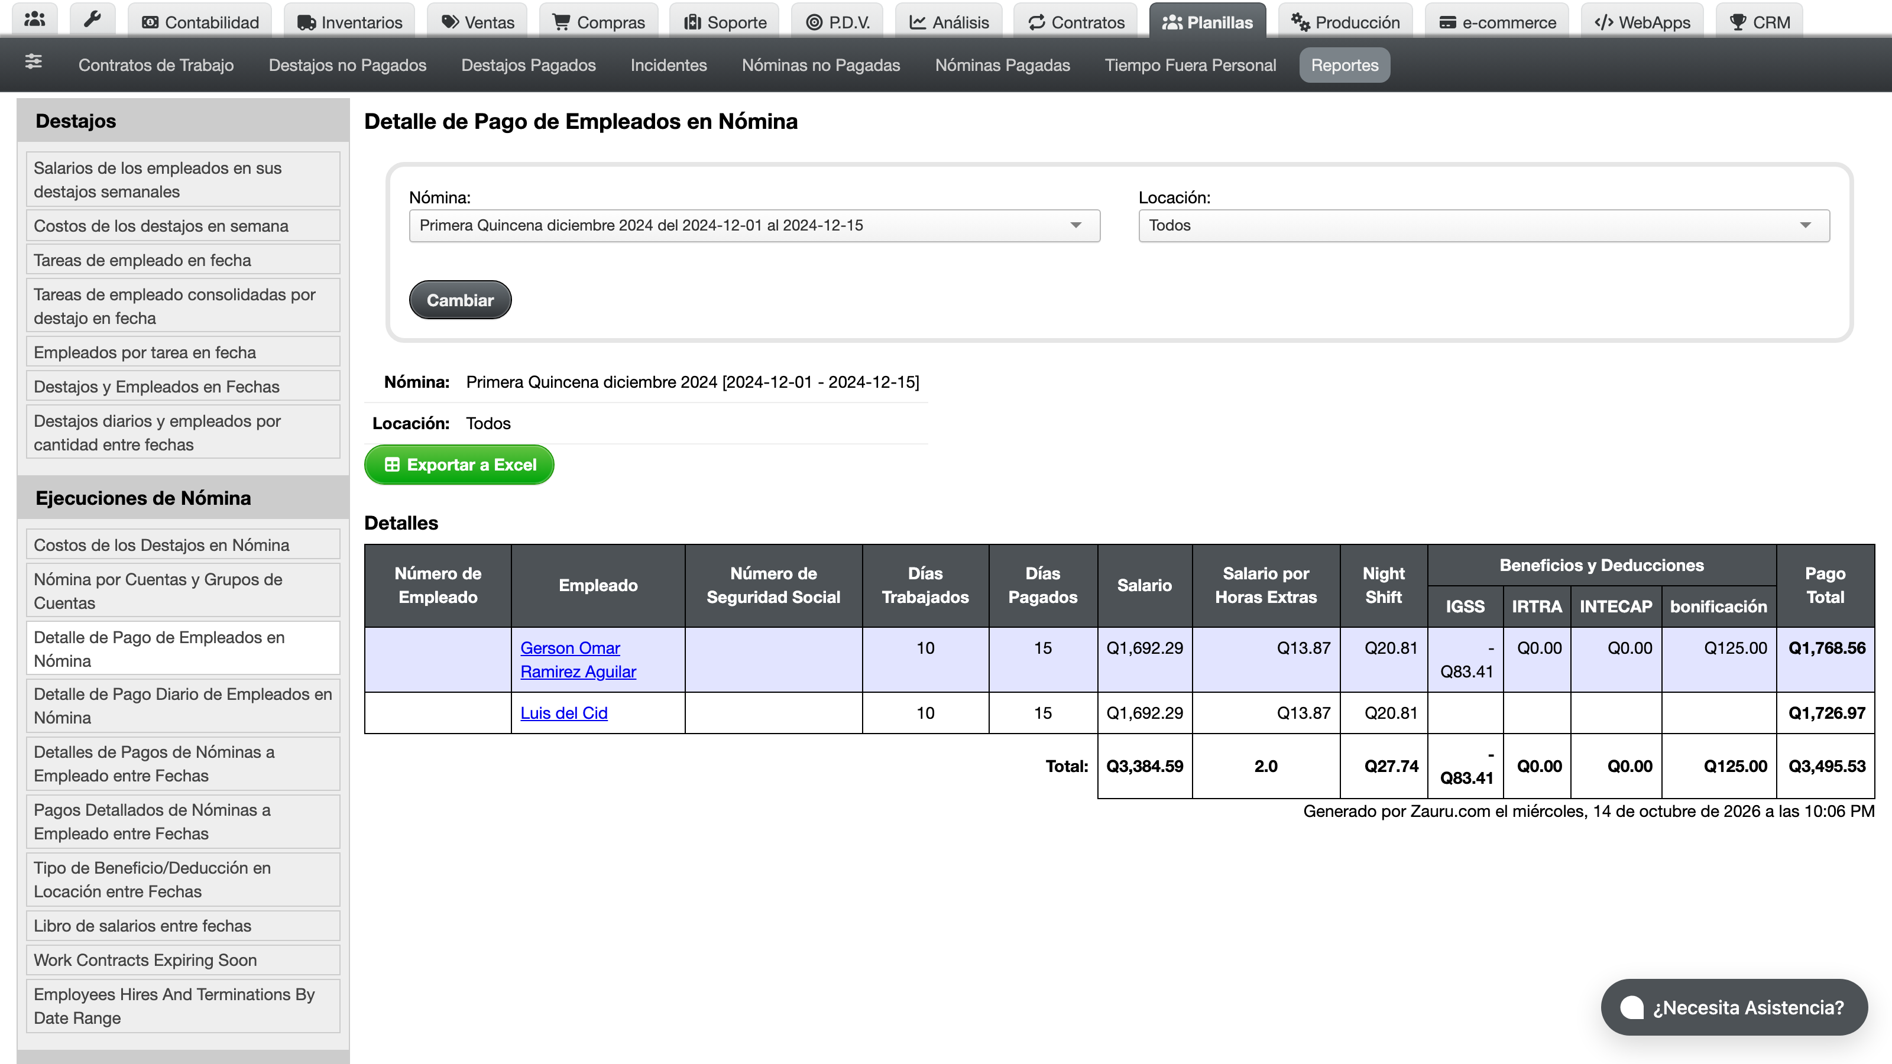Image resolution: width=1892 pixels, height=1064 pixels.
Task: Open Detalle de Pago Diario de Empleados report
Action: click(183, 706)
